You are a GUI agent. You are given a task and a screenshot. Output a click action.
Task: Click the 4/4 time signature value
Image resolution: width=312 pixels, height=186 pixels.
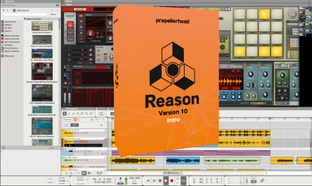[135, 183]
